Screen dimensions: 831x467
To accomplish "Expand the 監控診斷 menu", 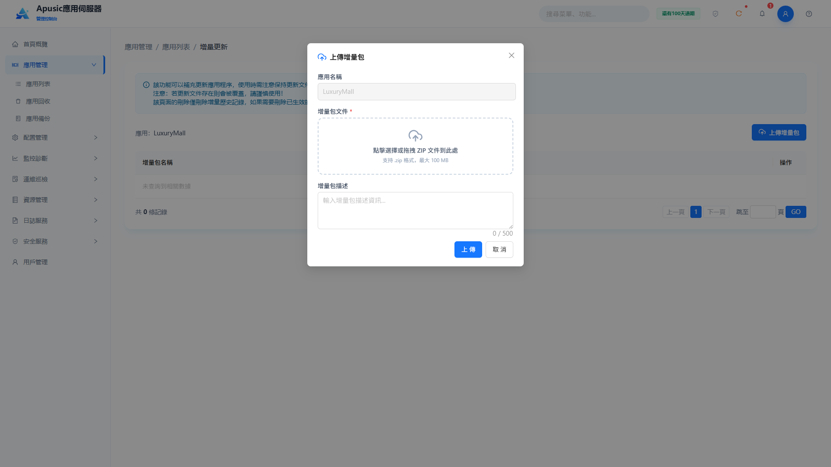I will coord(55,158).
